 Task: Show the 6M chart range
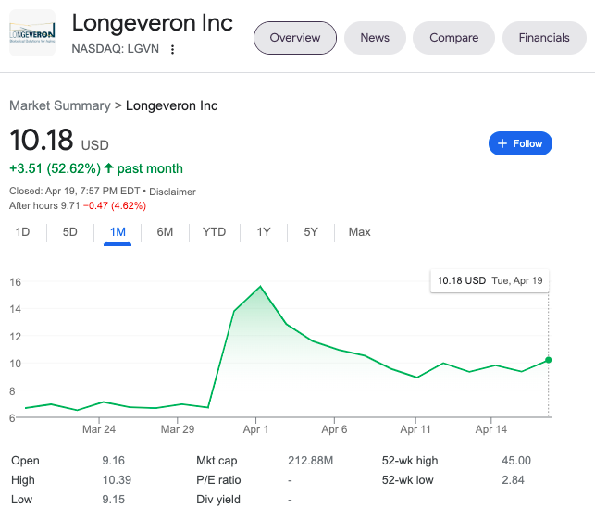tap(165, 232)
